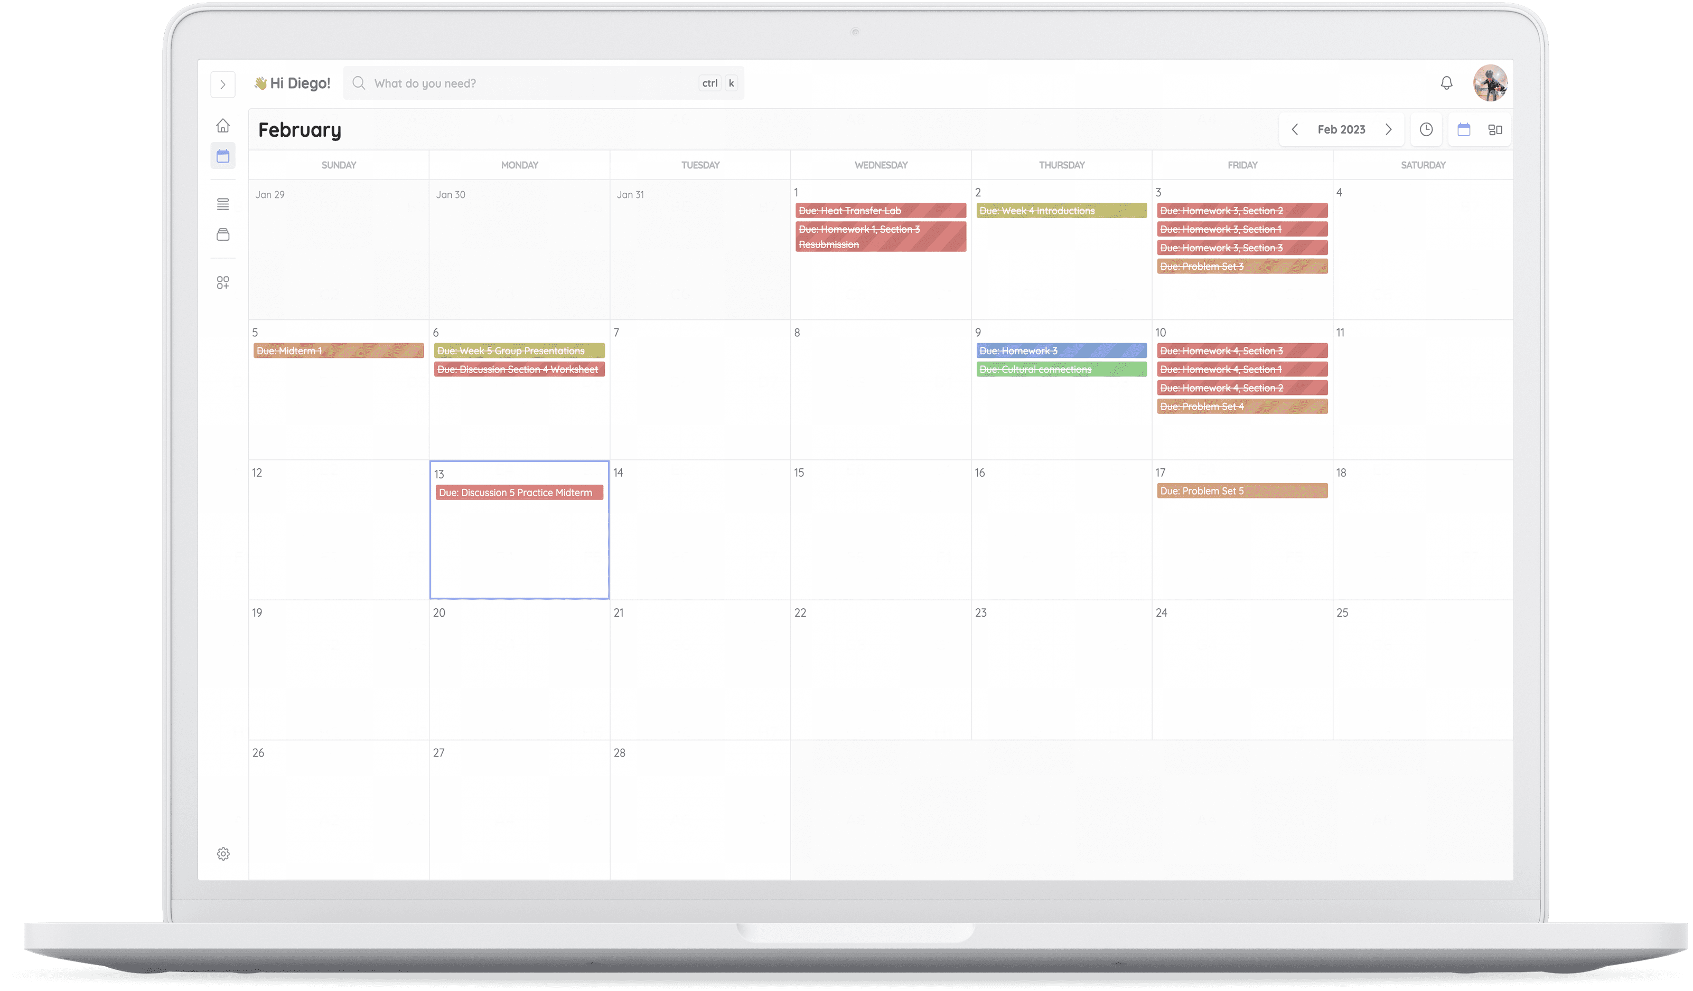Select the blue 'Due: Homework 3' event
The width and height of the screenshot is (1693, 991).
[x=1061, y=351]
